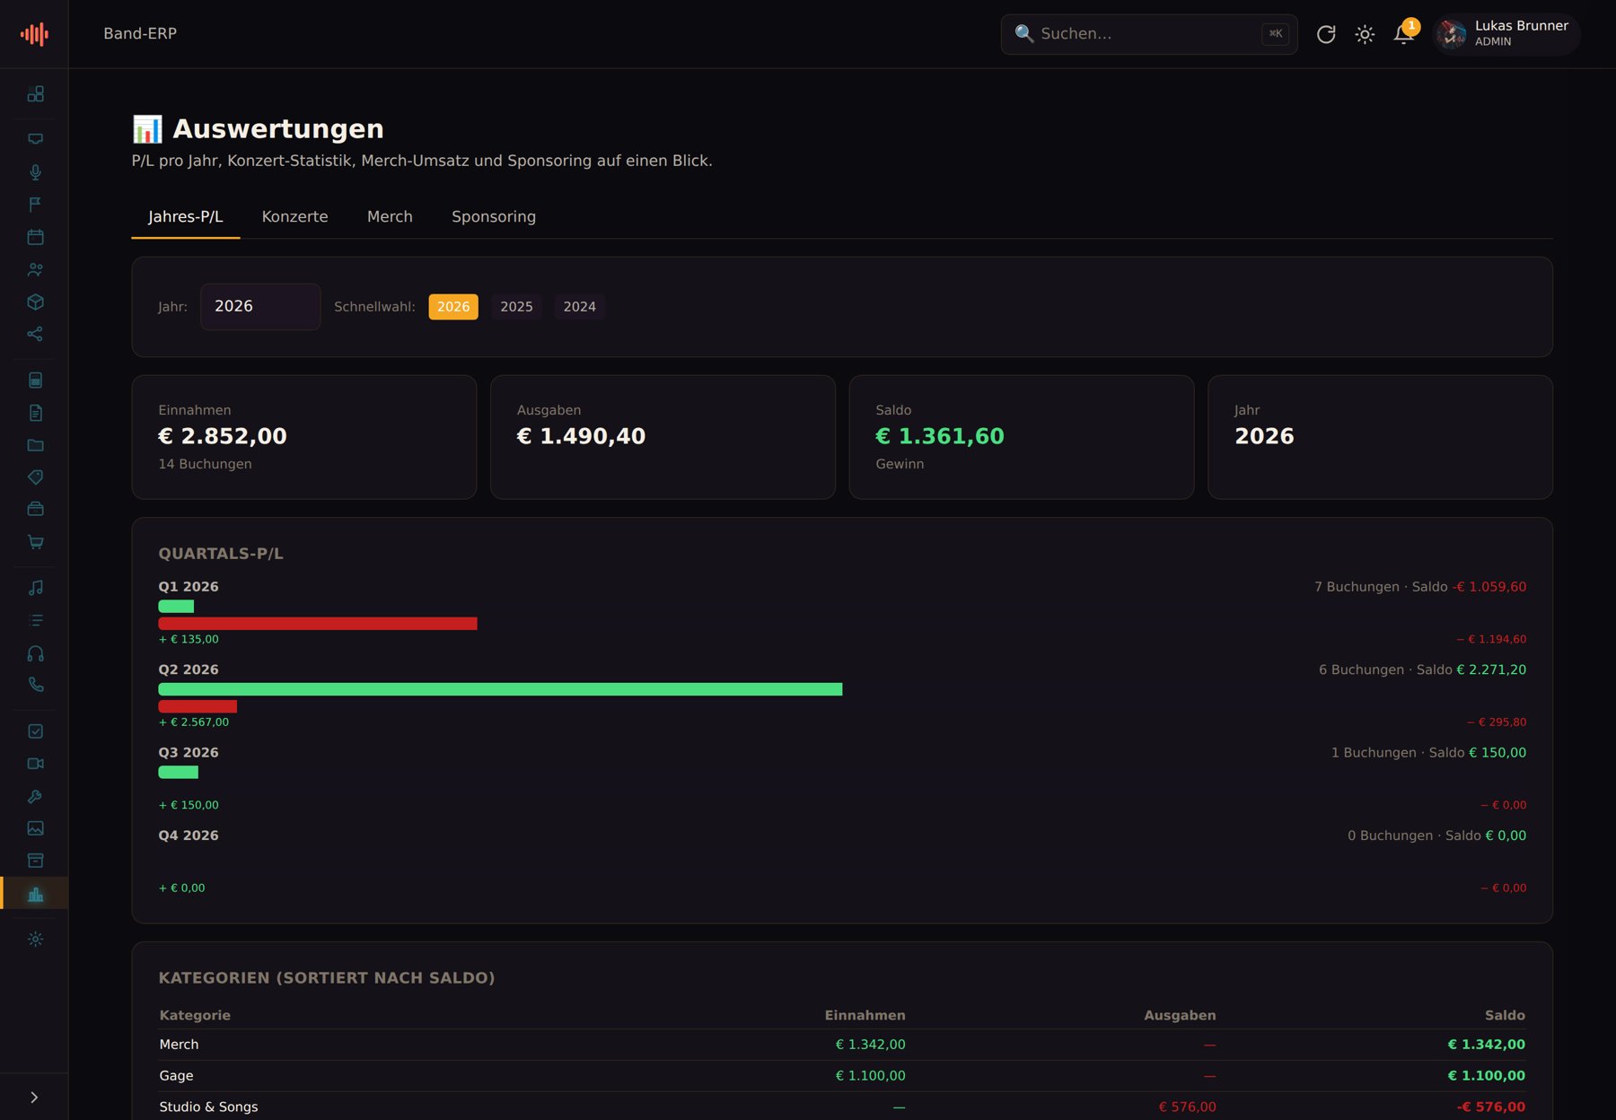Screen dimensions: 1616x1120
Task: Open the video camera icon in sidebar
Action: click(35, 764)
